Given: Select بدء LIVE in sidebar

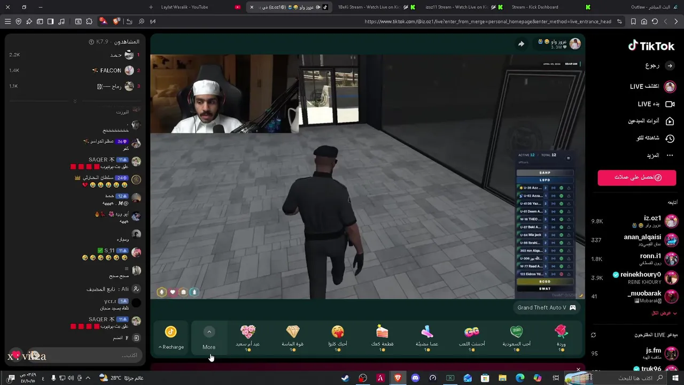Looking at the screenshot, I should (x=656, y=104).
